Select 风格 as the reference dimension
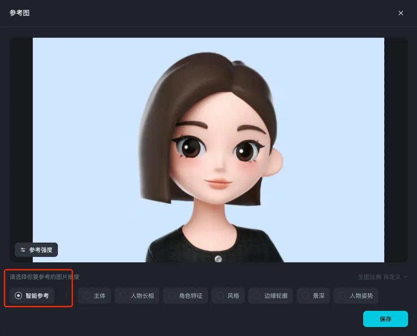The image size is (417, 336). click(228, 296)
